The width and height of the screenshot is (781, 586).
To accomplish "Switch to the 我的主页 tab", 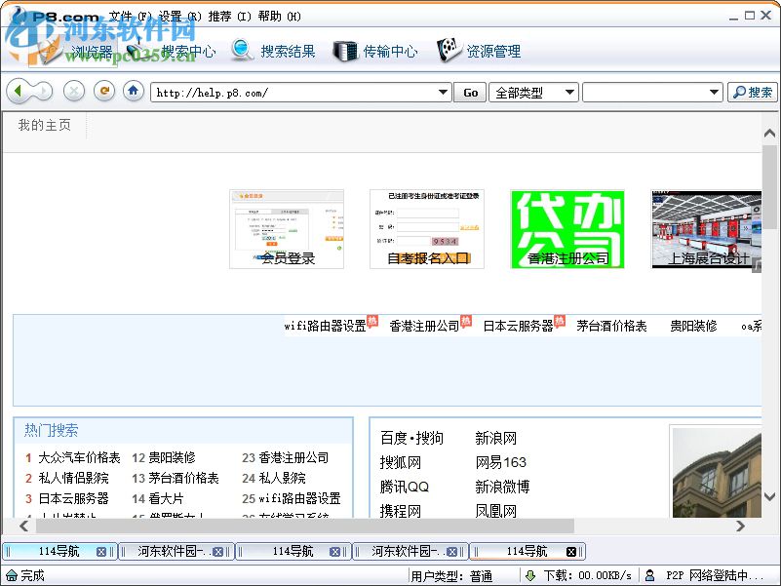I will pyautogui.click(x=43, y=125).
